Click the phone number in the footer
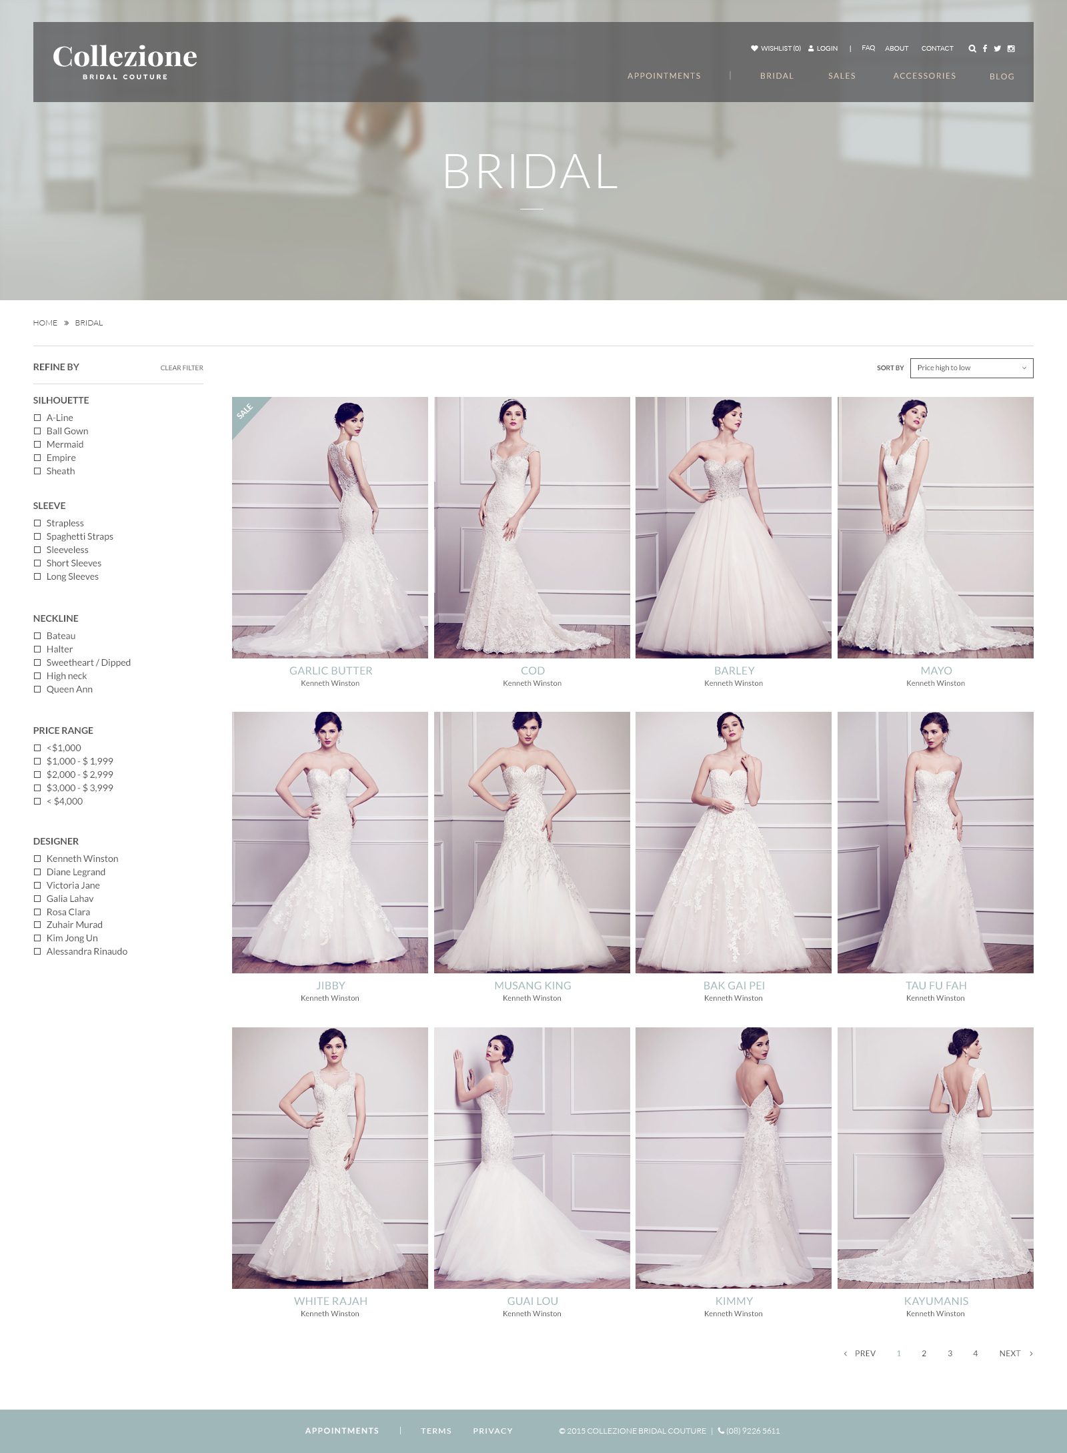The height and width of the screenshot is (1453, 1067). coord(749,1430)
